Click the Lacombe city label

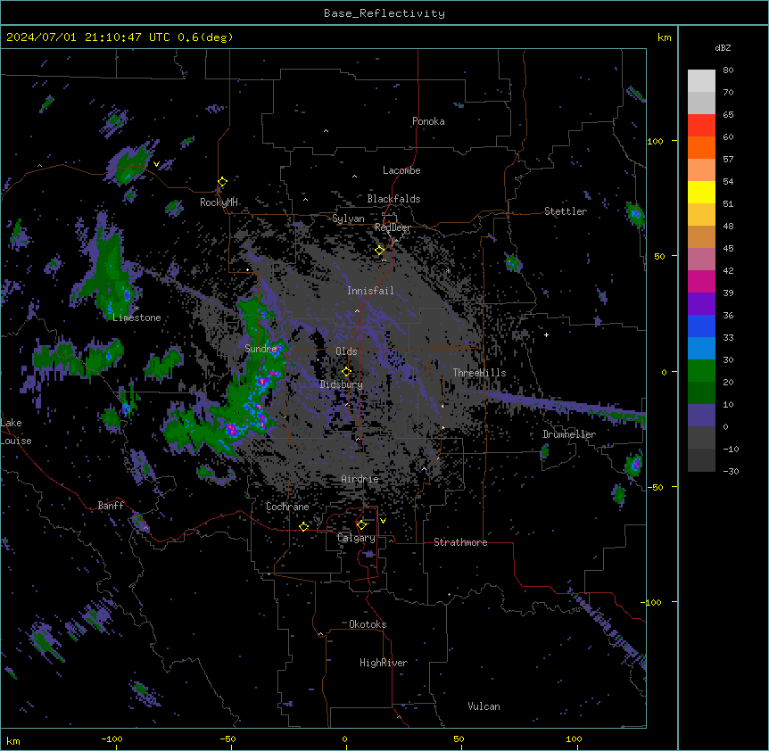(x=401, y=170)
